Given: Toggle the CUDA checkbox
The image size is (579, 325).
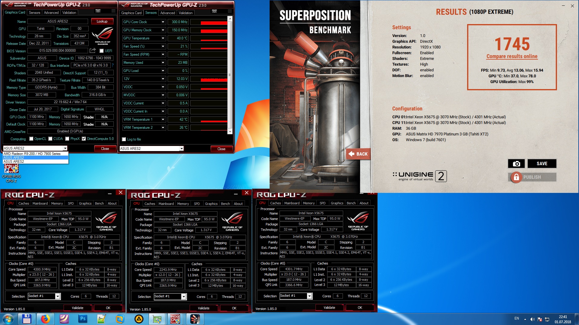Looking at the screenshot, I should (50, 139).
